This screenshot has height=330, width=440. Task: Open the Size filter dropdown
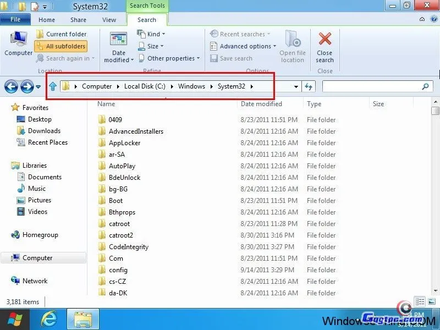point(151,46)
